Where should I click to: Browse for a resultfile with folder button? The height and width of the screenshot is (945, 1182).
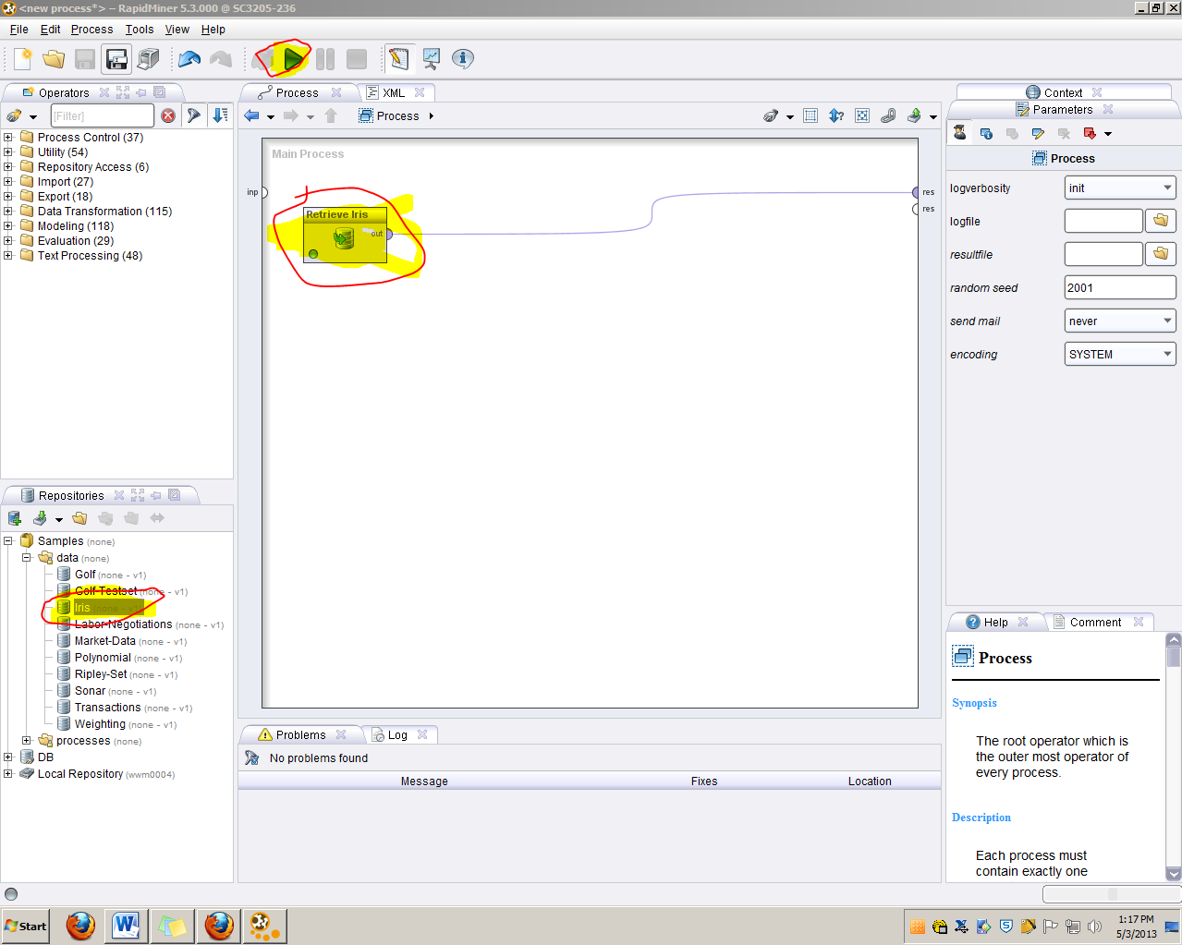point(1161,254)
